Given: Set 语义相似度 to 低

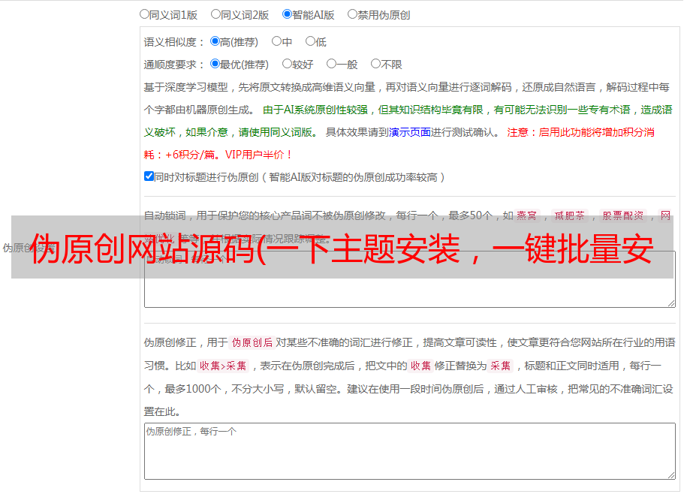Looking at the screenshot, I should coord(310,41).
